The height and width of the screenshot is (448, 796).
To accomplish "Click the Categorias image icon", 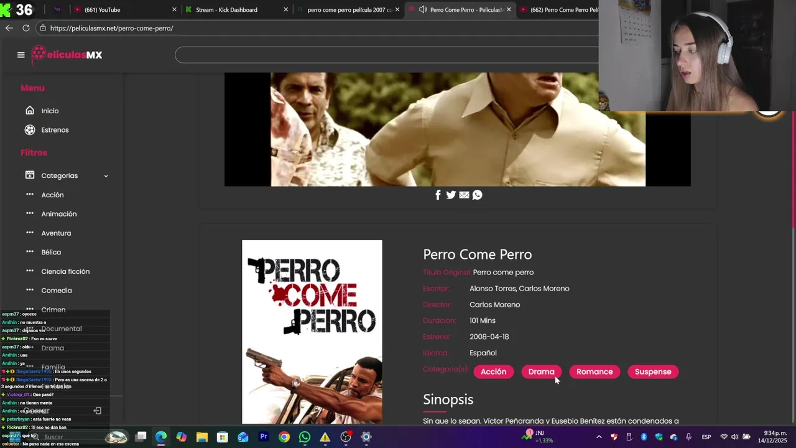I will [30, 175].
